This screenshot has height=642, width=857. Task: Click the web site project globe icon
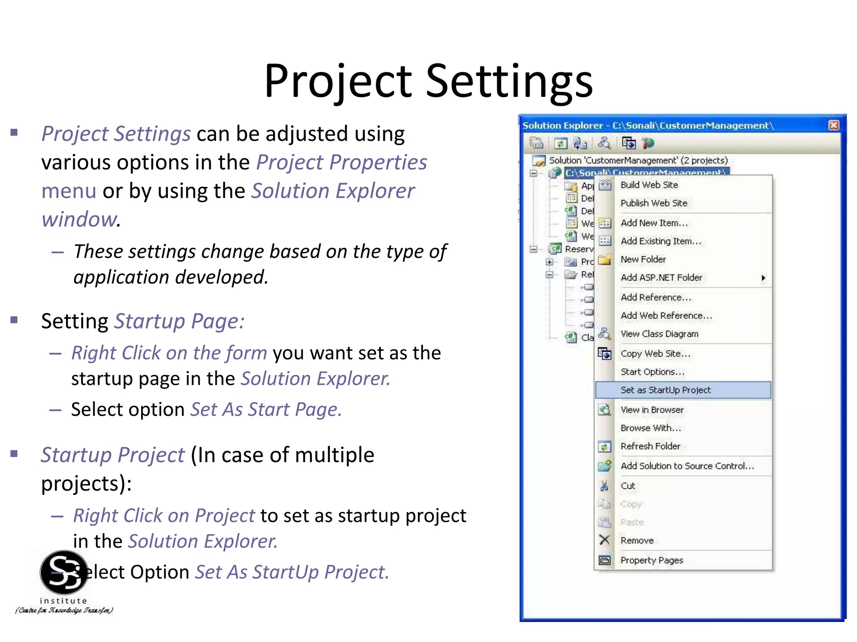(x=555, y=173)
